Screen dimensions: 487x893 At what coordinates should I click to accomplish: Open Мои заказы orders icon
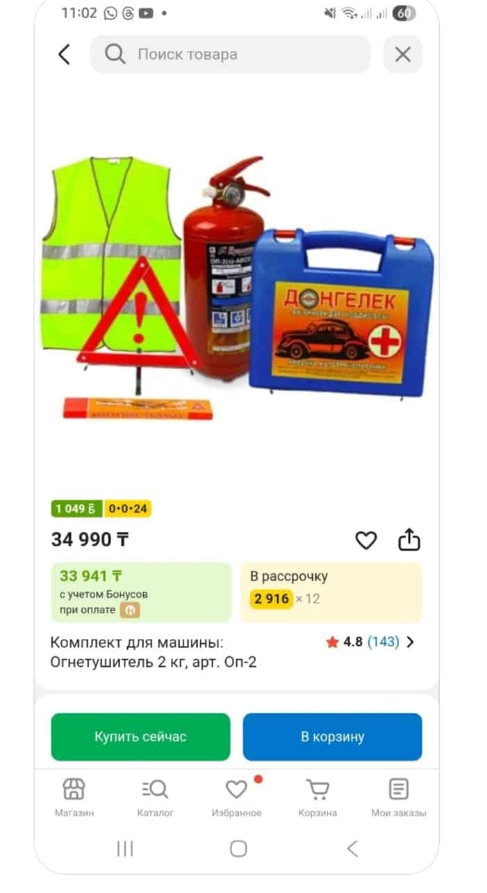click(x=399, y=798)
